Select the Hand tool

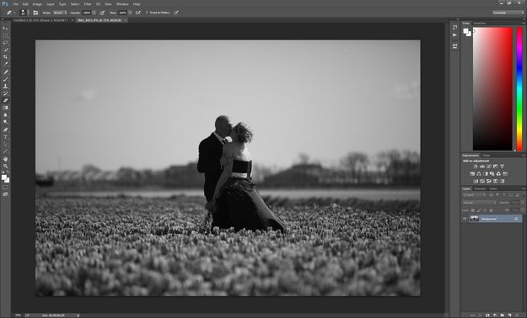[5, 159]
